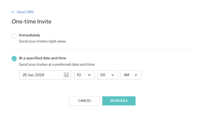Select the Immediately radio button
The image size is (204, 122).
click(14, 36)
